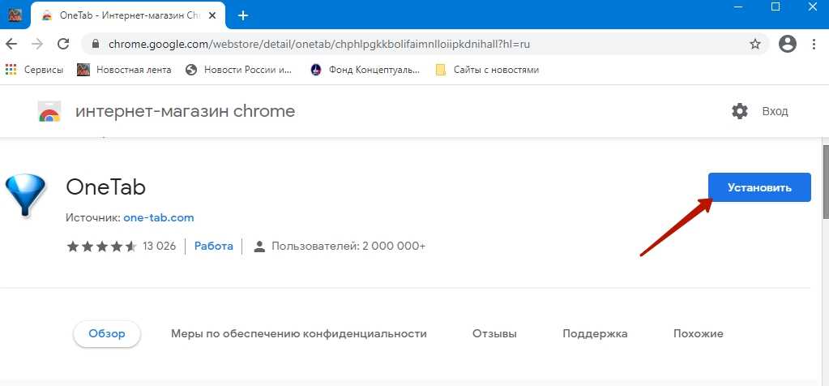
Task: Go back using the browser back arrow
Action: click(x=12, y=44)
